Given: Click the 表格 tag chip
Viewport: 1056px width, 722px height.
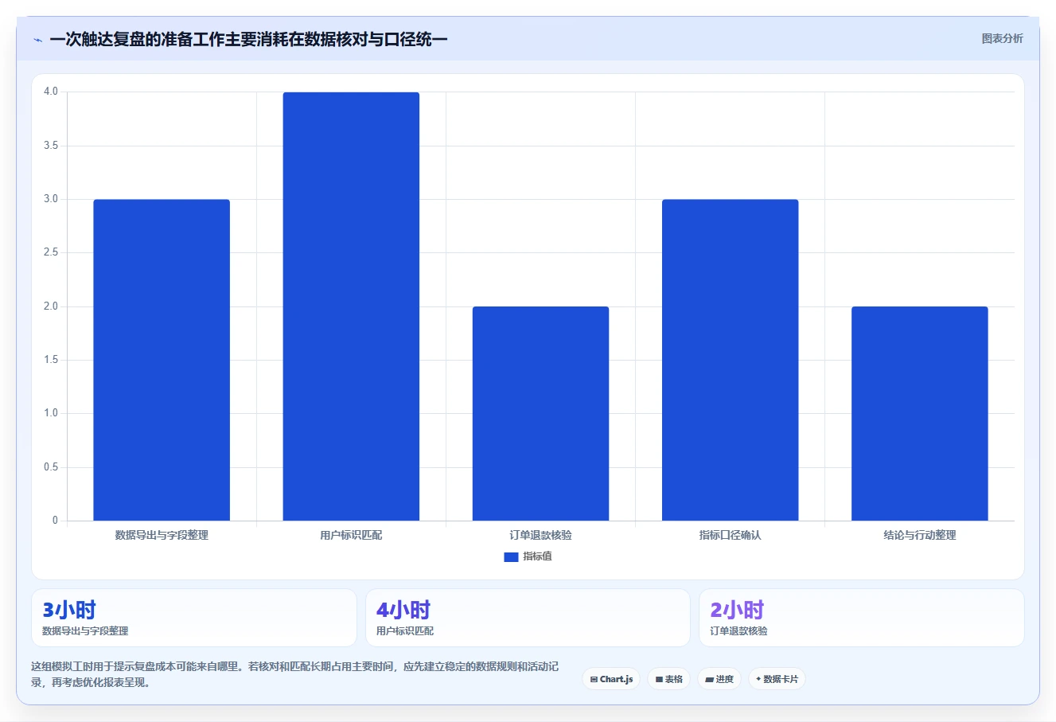Looking at the screenshot, I should click(668, 679).
